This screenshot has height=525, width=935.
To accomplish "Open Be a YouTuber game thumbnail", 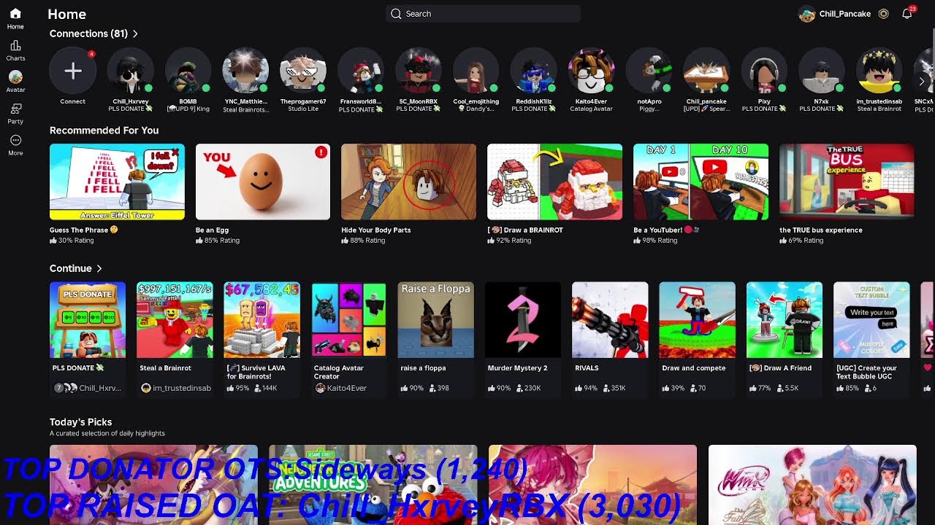I will pyautogui.click(x=701, y=182).
